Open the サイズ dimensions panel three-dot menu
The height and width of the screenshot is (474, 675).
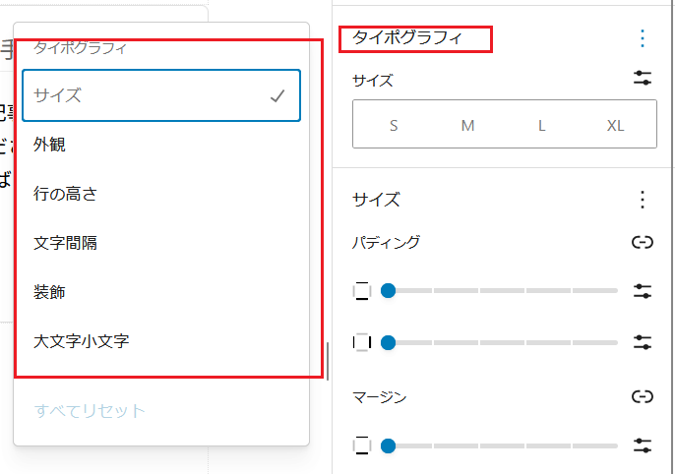click(x=643, y=200)
